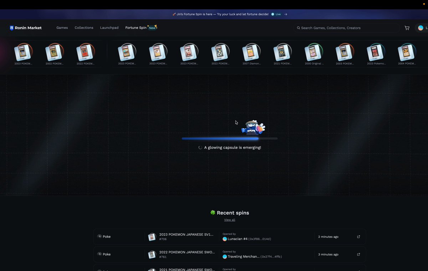The image size is (428, 271).
Task: Click the New badge beside Fortune Spin
Action: click(153, 27)
